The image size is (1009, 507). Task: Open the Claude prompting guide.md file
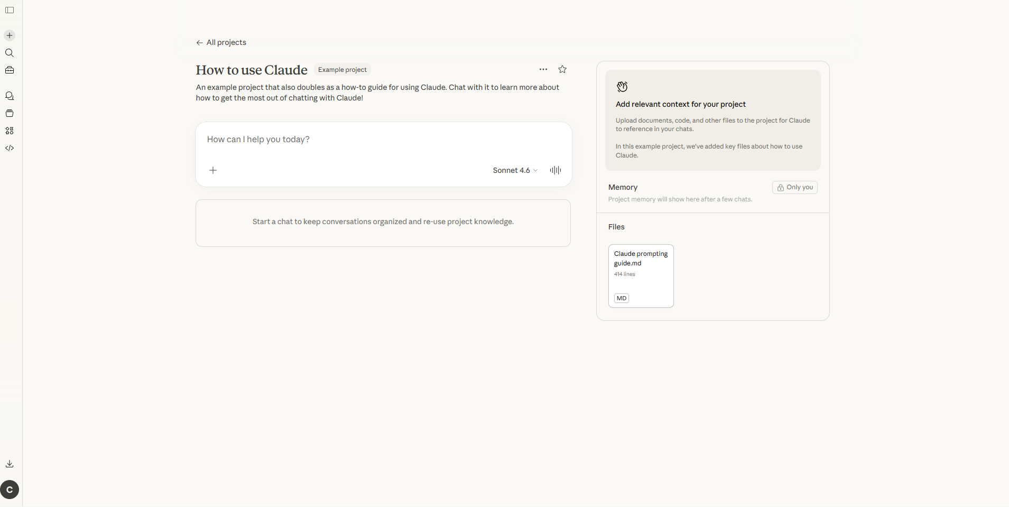click(x=641, y=275)
